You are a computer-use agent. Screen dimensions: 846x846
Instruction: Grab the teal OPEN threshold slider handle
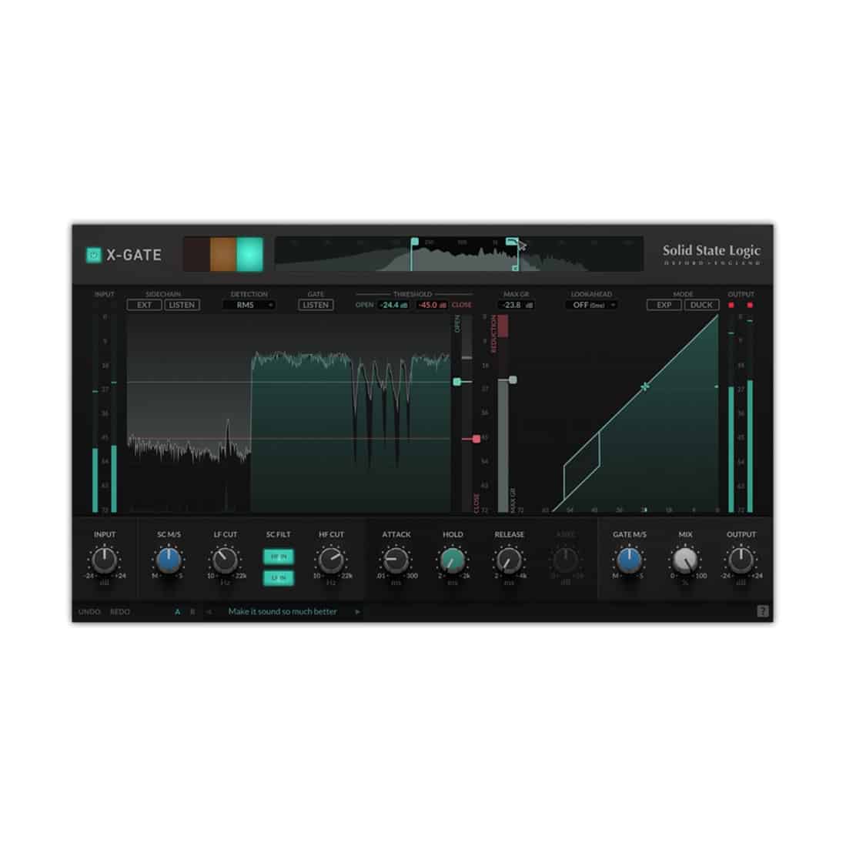coord(457,382)
